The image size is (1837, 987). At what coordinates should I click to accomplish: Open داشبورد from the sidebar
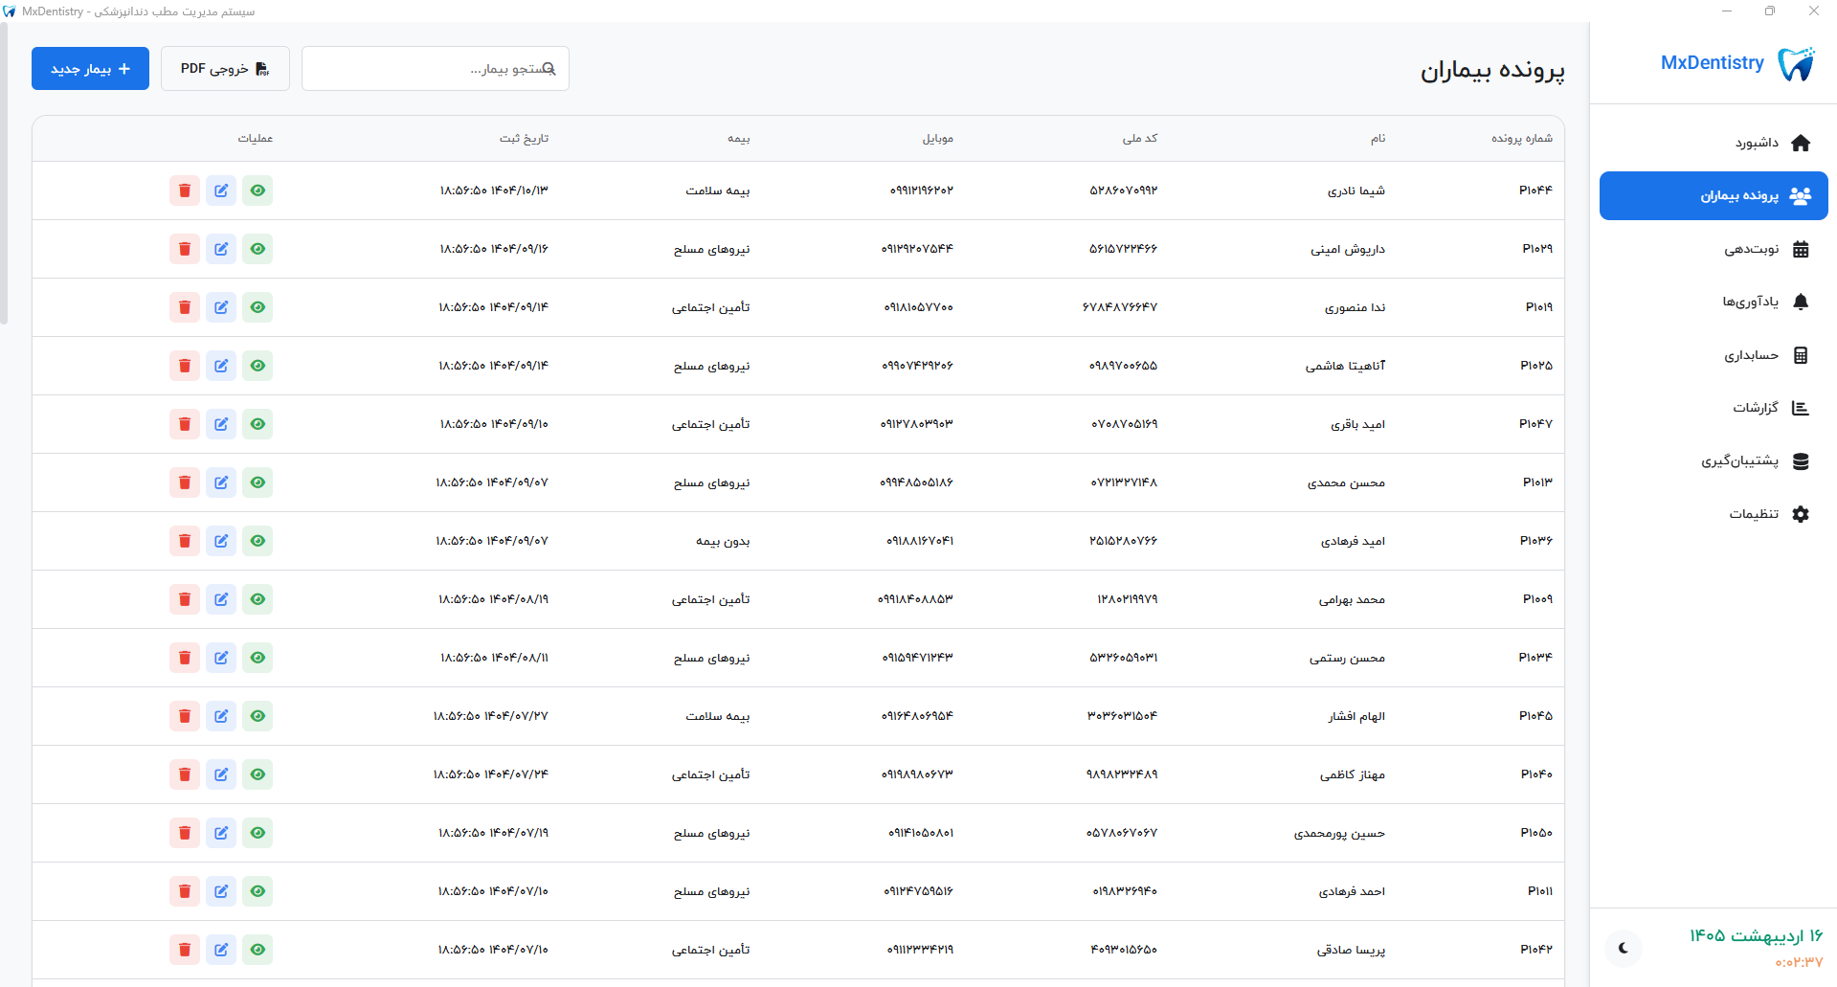click(1714, 143)
